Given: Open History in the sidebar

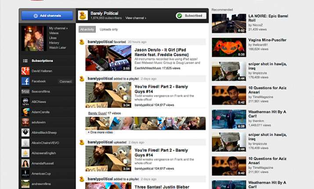Looking at the screenshot, I should [x=54, y=43].
